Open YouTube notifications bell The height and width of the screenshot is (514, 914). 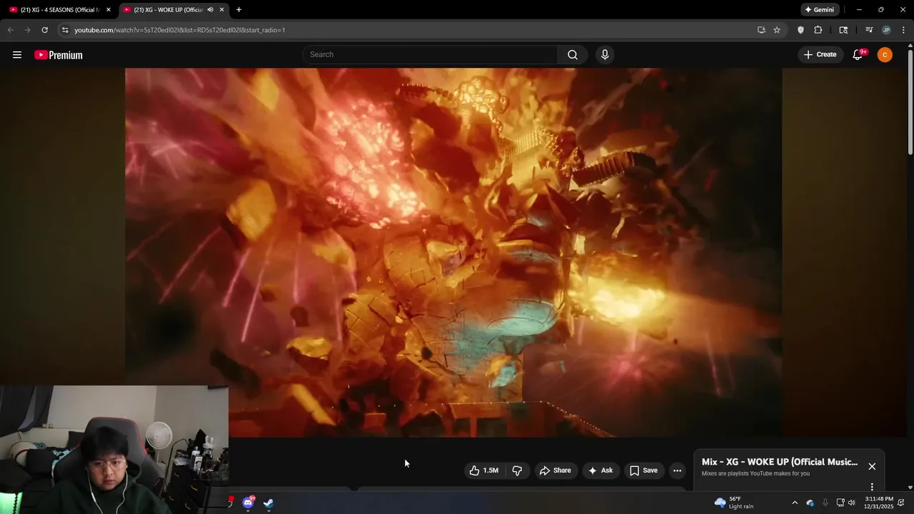[858, 55]
